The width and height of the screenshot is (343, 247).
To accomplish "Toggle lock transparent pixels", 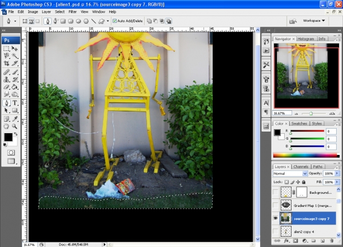I will [286, 182].
